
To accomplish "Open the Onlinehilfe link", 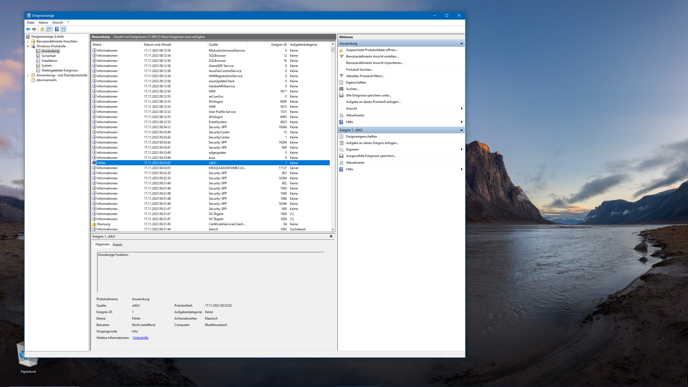I will pyautogui.click(x=140, y=338).
